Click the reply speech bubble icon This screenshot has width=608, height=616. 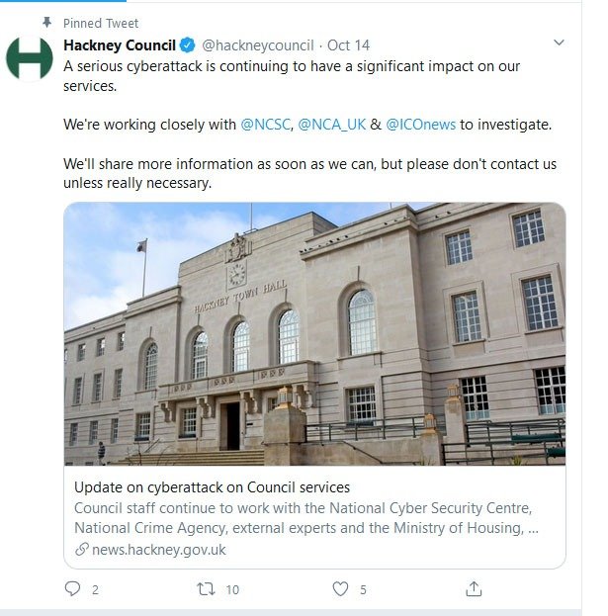[71, 589]
